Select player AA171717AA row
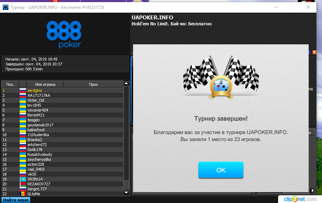The width and height of the screenshot is (322, 203). coord(63,95)
